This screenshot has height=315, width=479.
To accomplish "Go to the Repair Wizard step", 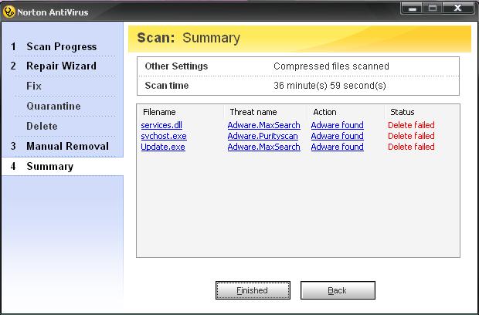I will point(61,66).
